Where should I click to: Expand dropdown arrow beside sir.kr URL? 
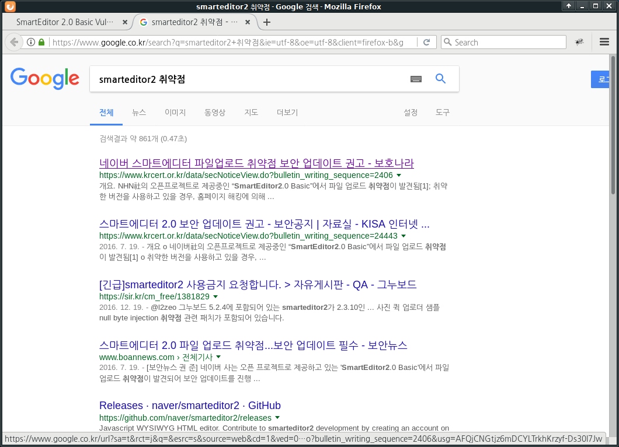point(215,296)
